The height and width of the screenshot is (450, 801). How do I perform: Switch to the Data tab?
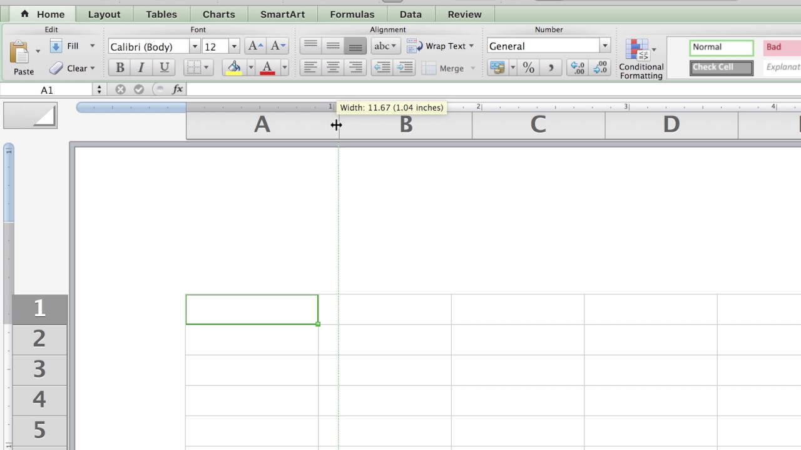pyautogui.click(x=411, y=14)
